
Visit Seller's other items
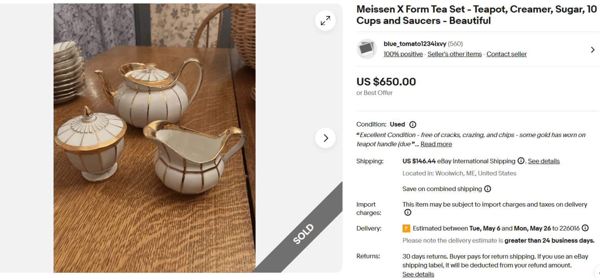[x=454, y=54]
